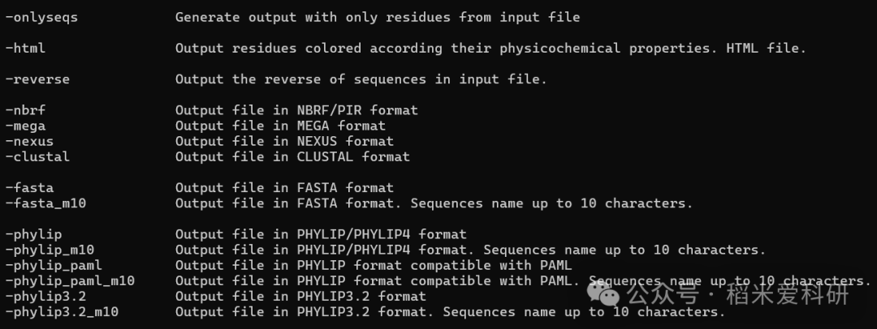Image resolution: width=877 pixels, height=329 pixels.
Task: Click the -phylip_m10 option text
Action: [x=50, y=250]
